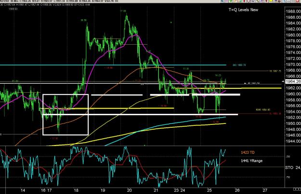Click the .750 stochastic level label
Screen dimensions: 301x194
[288, 177]
